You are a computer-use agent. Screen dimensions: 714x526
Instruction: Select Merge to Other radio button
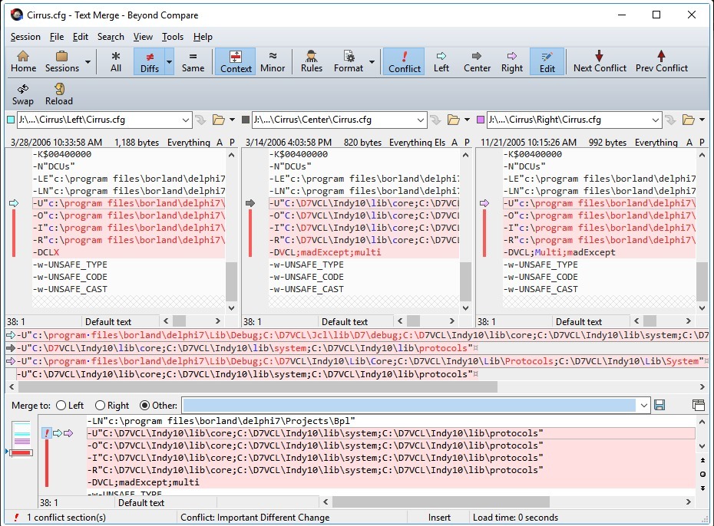coord(145,405)
